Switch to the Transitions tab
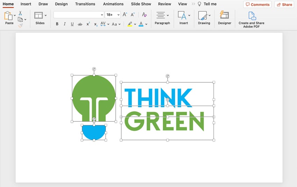 [85, 4]
